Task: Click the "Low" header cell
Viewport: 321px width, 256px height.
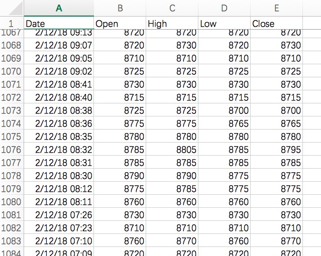Action: [224, 24]
